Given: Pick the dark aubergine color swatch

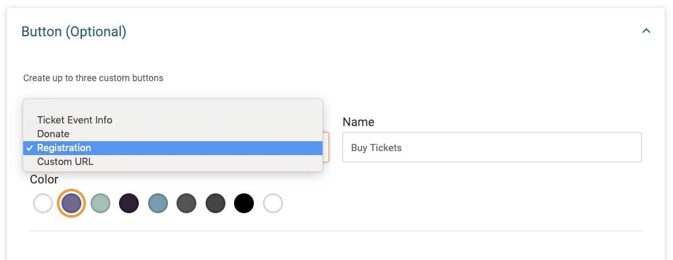Looking at the screenshot, I should coord(129,203).
